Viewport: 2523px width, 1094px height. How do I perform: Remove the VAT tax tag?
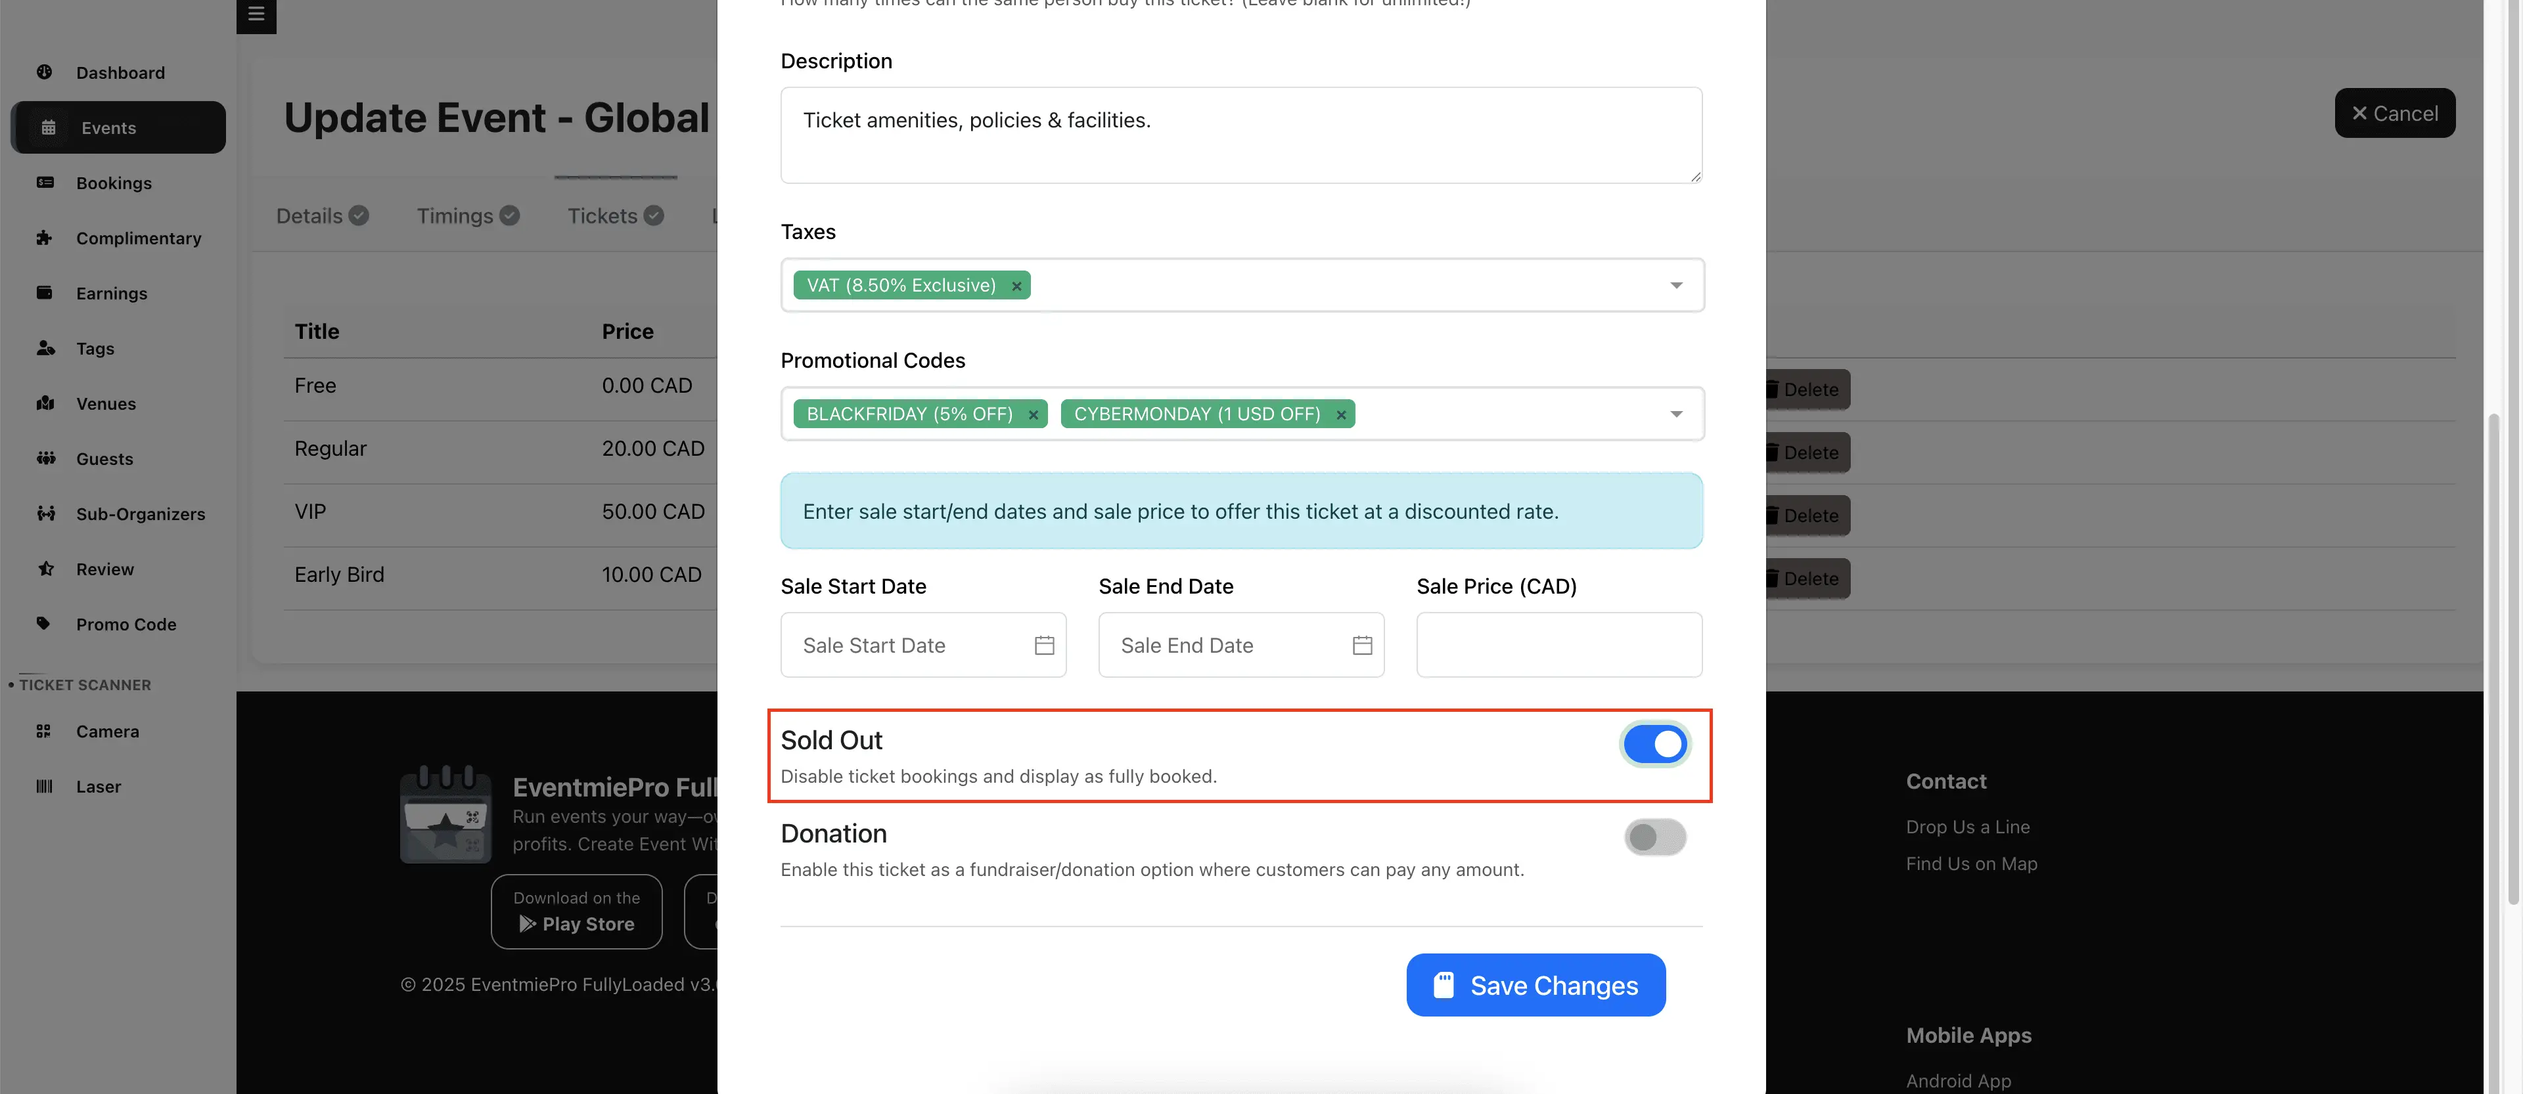point(1016,286)
